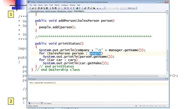Viewport: 194px width, 109px height.
Task: Open Print Preview from the toolbar
Action: click(x=44, y=8)
